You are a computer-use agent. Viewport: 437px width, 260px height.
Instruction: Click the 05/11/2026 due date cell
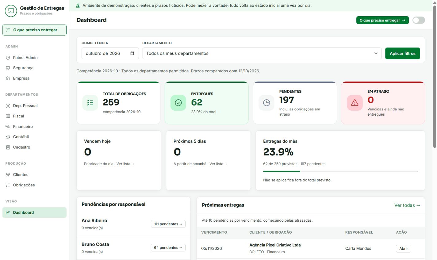coord(212,249)
